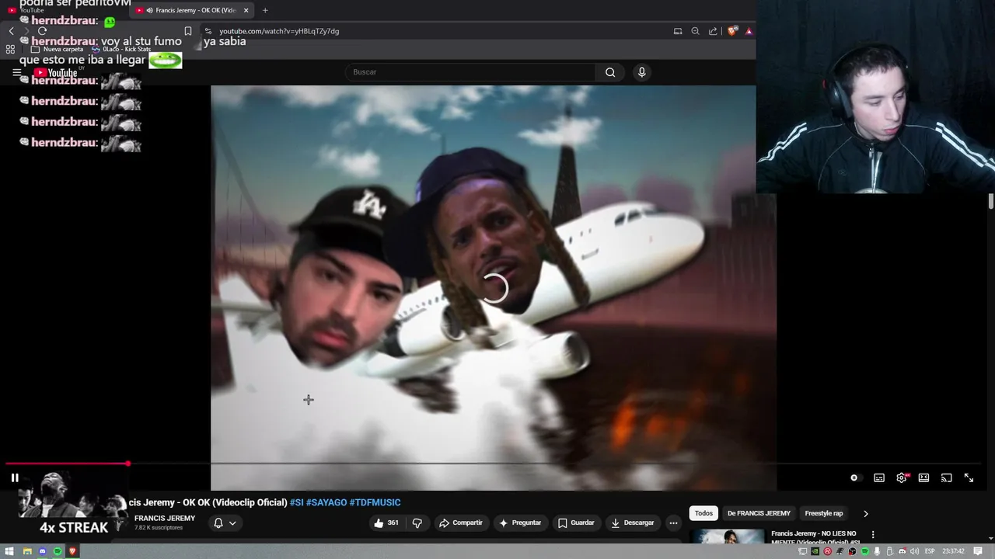Open Spotify from the taskbar
Viewport: 995px width, 559px height.
(58, 551)
